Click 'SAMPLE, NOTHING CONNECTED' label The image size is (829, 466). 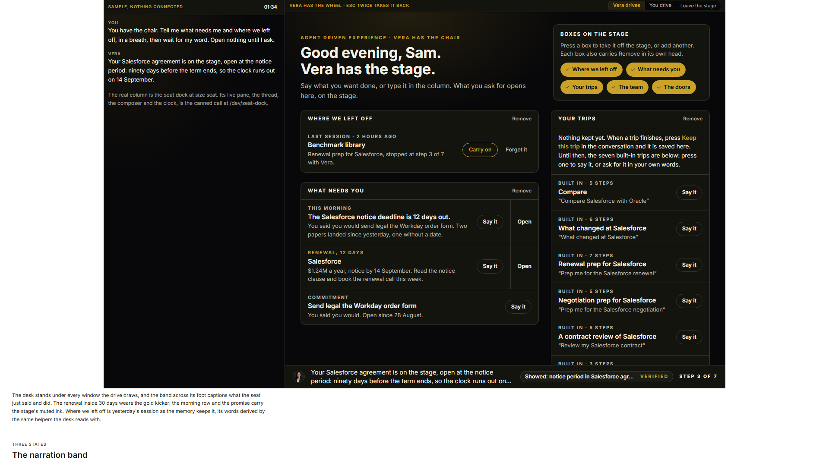pos(145,7)
